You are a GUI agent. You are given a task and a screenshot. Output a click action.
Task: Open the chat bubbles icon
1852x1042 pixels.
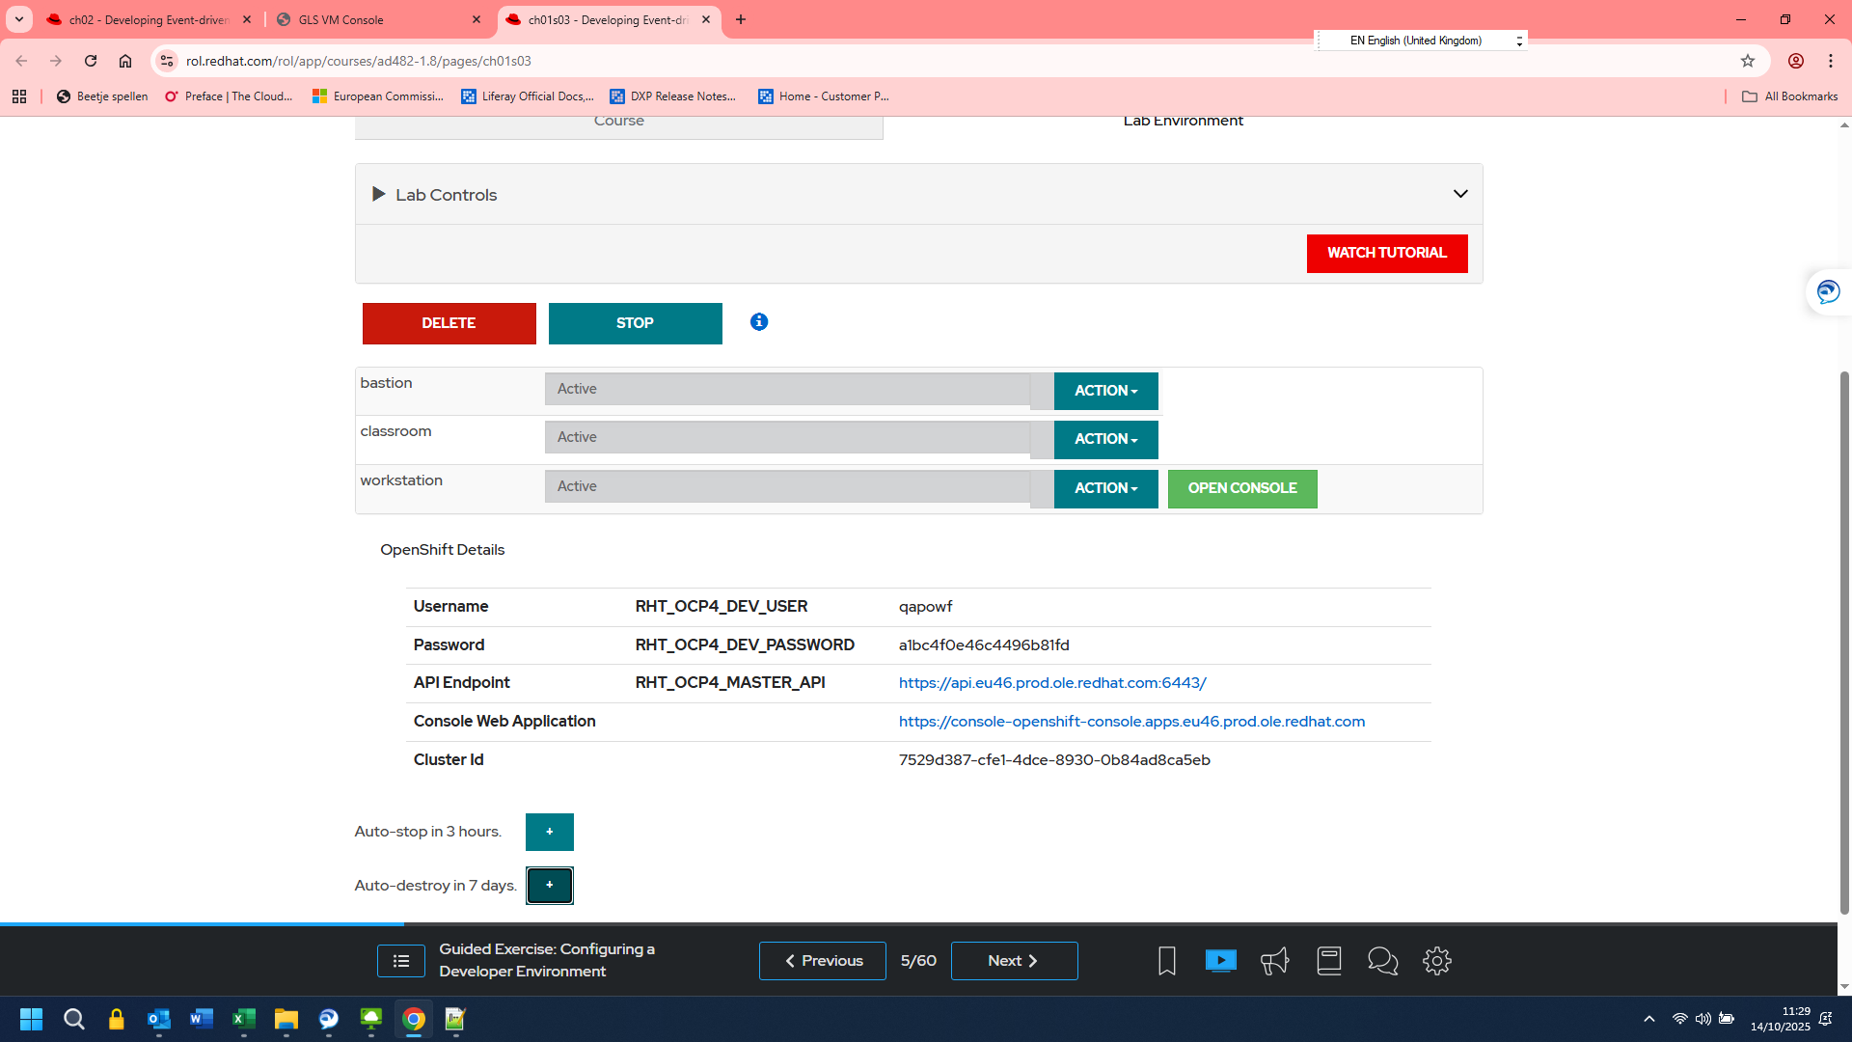(x=1382, y=961)
